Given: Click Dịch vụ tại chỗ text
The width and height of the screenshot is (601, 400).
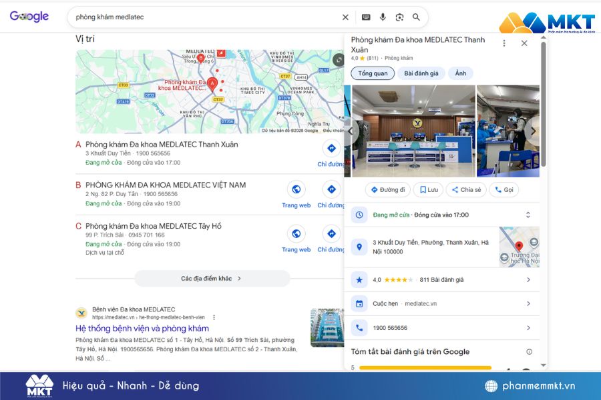Looking at the screenshot, I should 105,253.
